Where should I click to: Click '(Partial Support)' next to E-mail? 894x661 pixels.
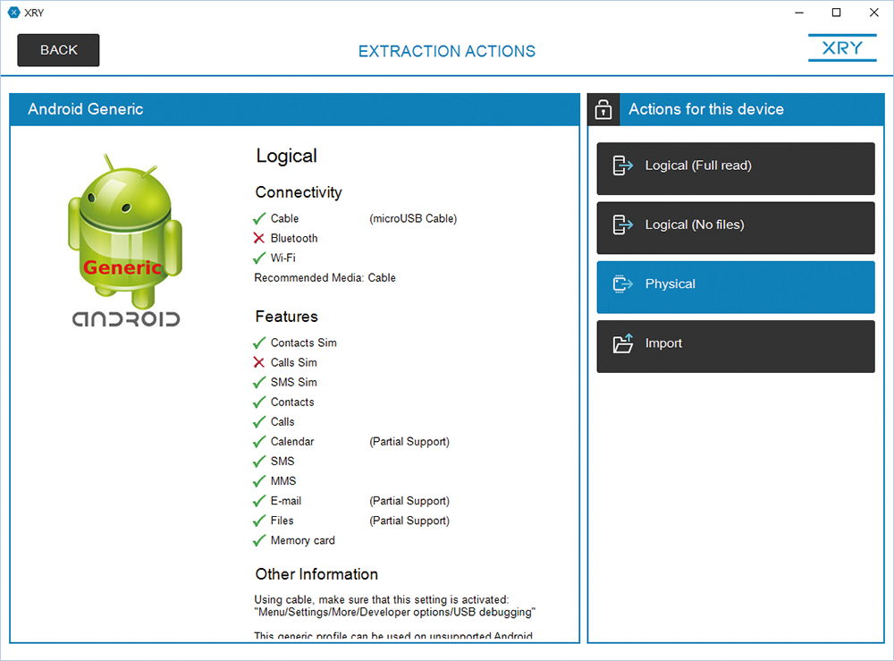[409, 501]
